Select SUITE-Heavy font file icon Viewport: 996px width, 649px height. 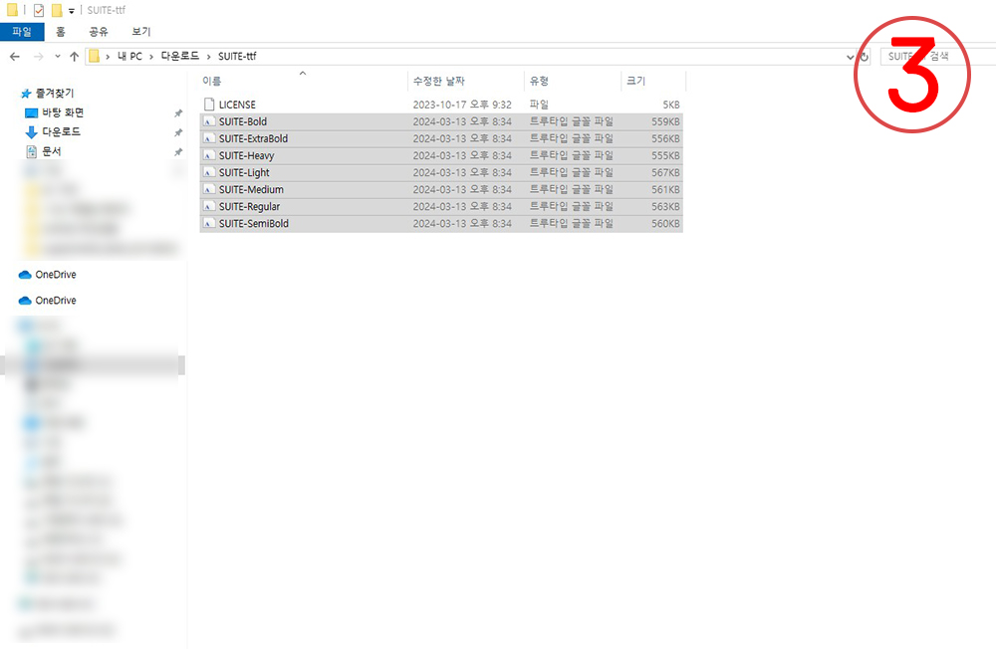point(209,155)
